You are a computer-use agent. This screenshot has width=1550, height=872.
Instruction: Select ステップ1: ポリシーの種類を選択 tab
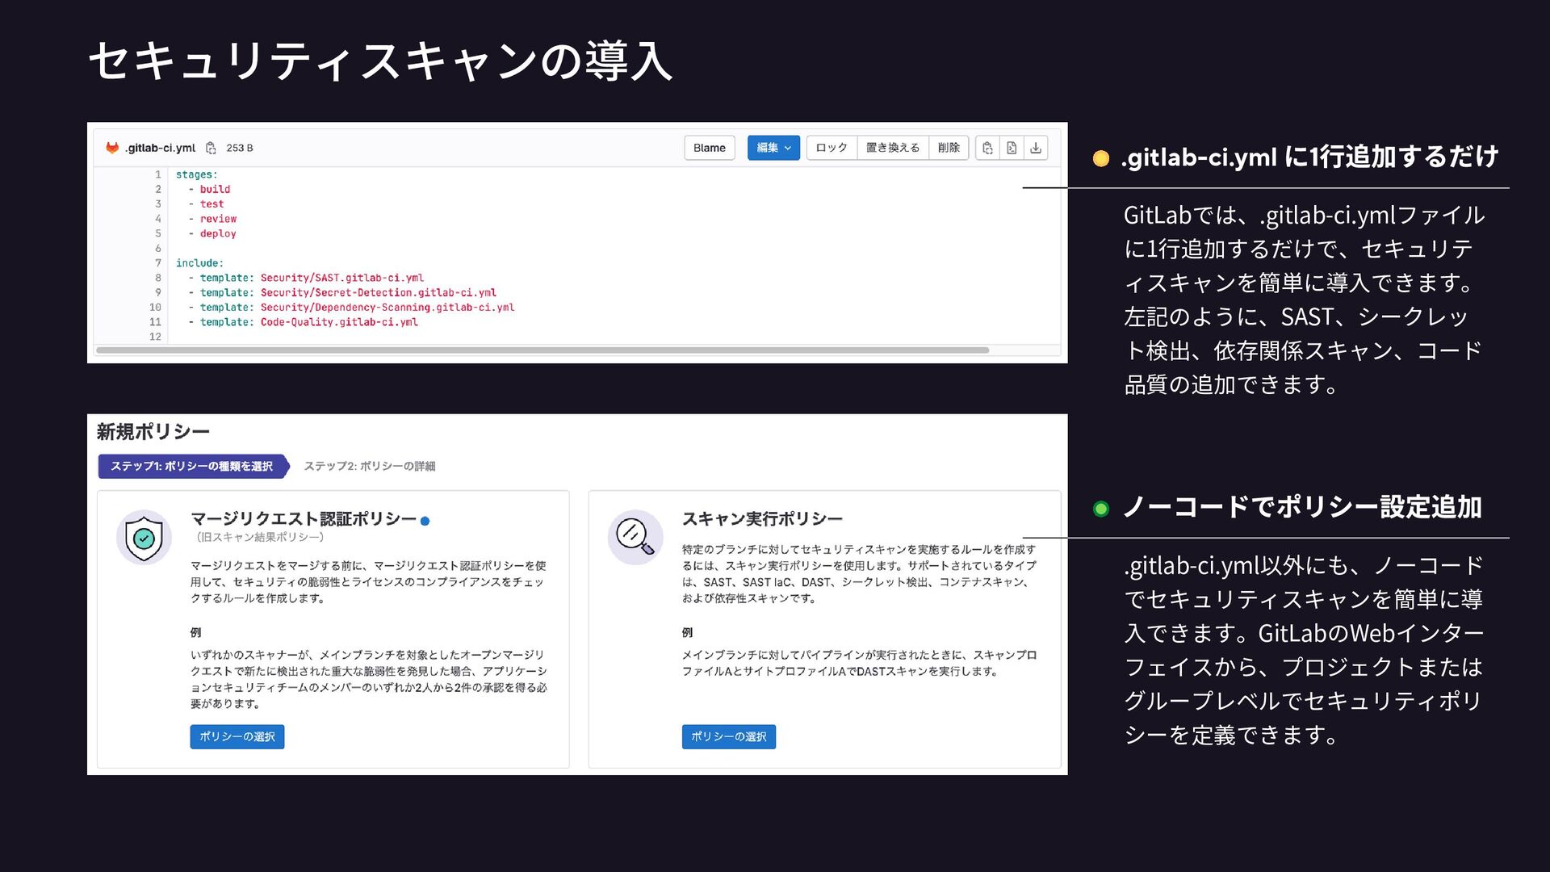(x=191, y=466)
